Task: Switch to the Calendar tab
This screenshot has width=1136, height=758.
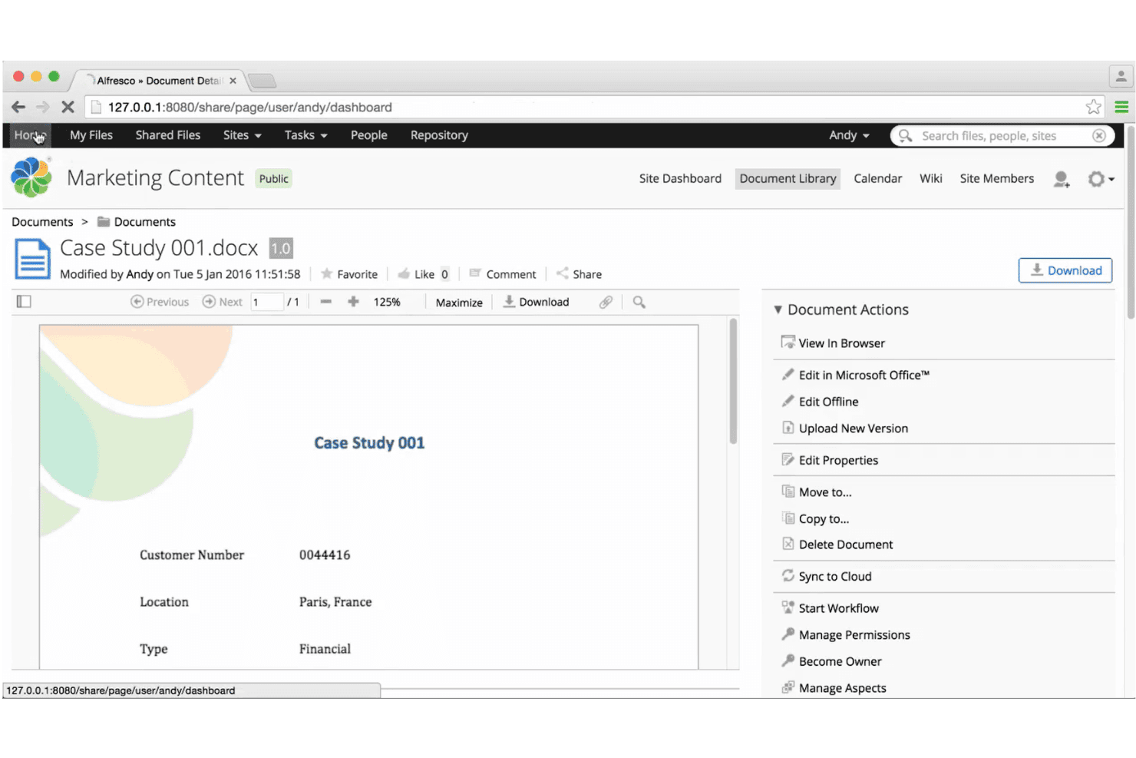Action: [x=877, y=179]
